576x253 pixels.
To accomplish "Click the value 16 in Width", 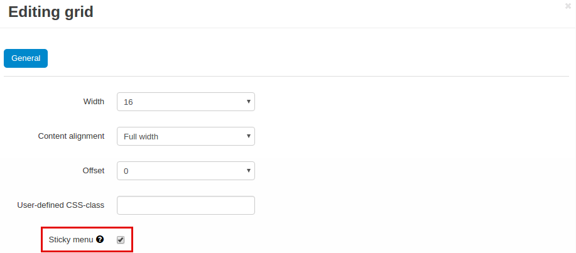I will point(128,102).
